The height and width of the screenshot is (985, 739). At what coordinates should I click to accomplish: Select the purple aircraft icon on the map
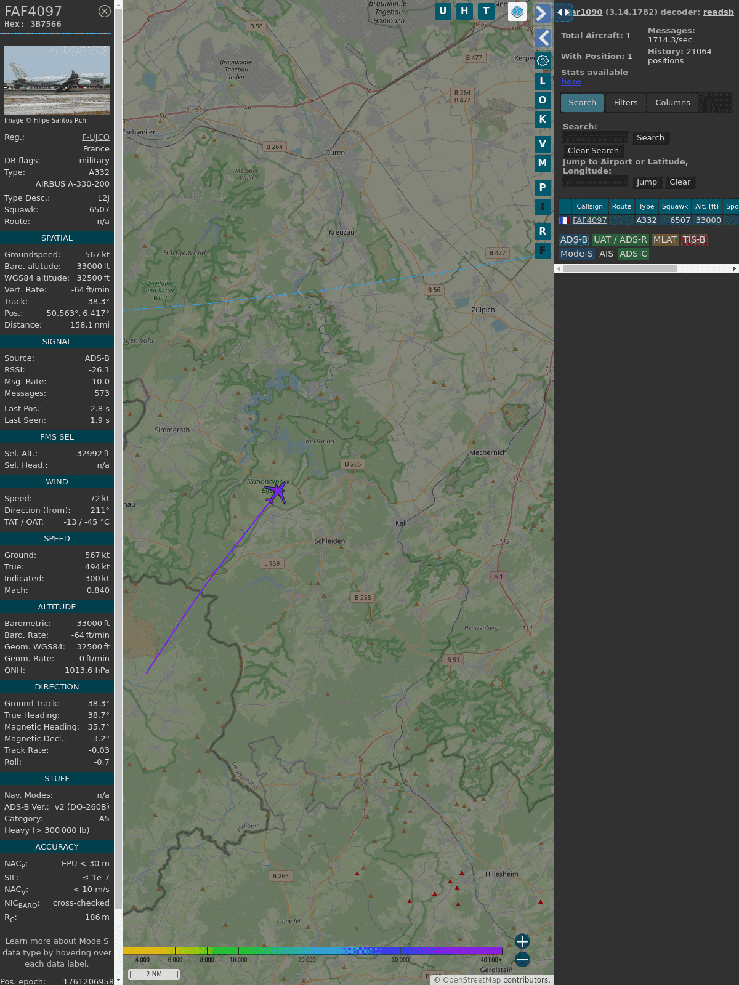click(x=276, y=493)
